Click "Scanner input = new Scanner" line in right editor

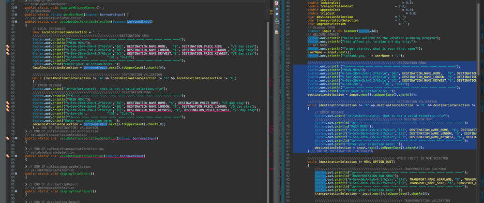coord(343,31)
